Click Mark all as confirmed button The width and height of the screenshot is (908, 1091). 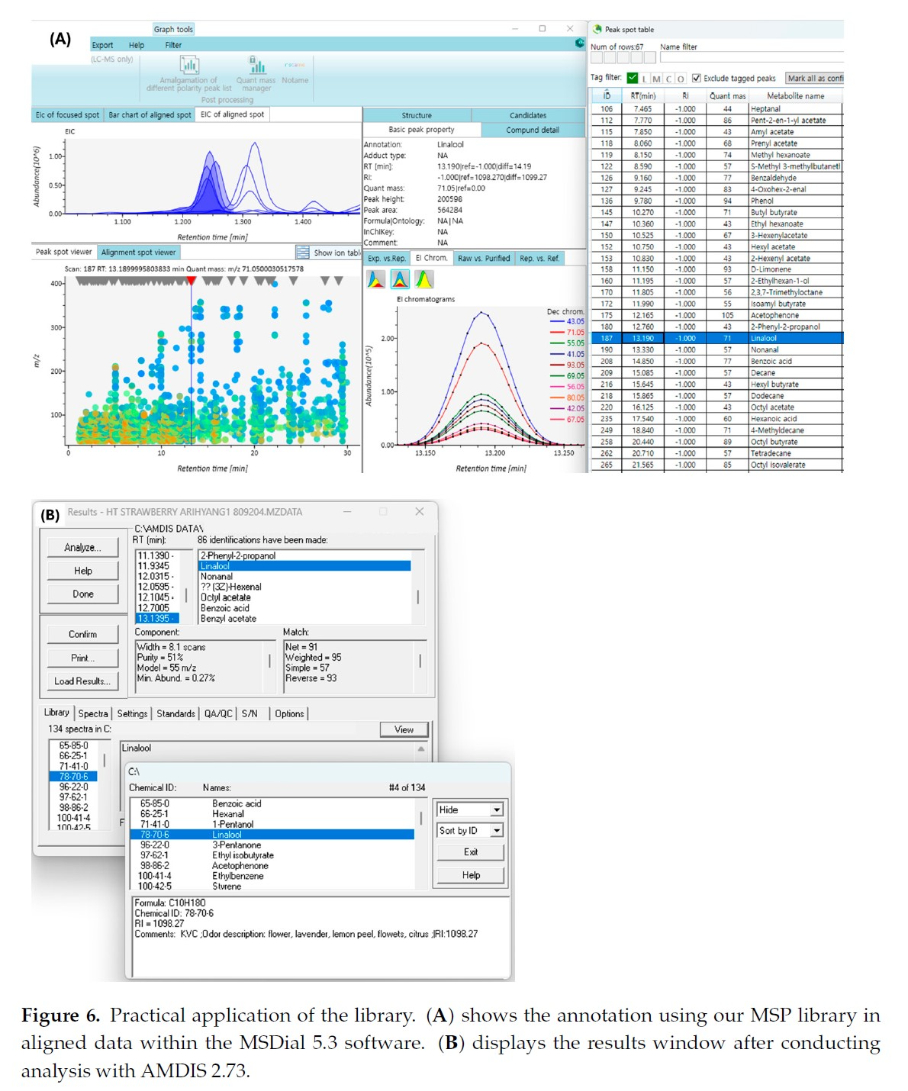click(815, 78)
